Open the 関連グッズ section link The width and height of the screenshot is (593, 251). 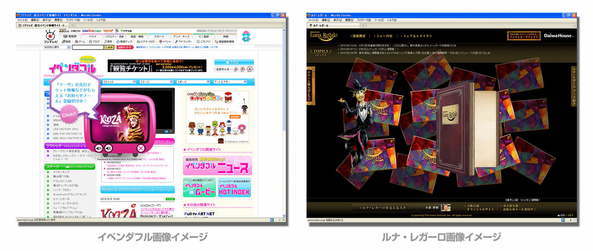(x=124, y=42)
